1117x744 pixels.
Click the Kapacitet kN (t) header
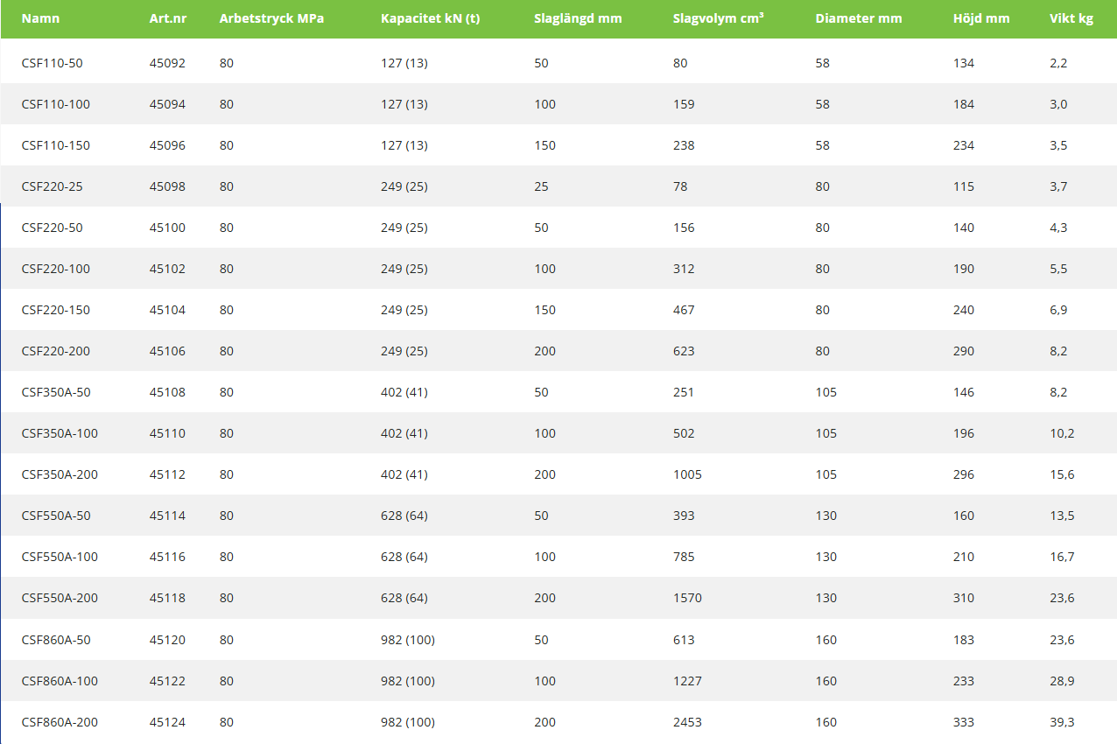[430, 18]
